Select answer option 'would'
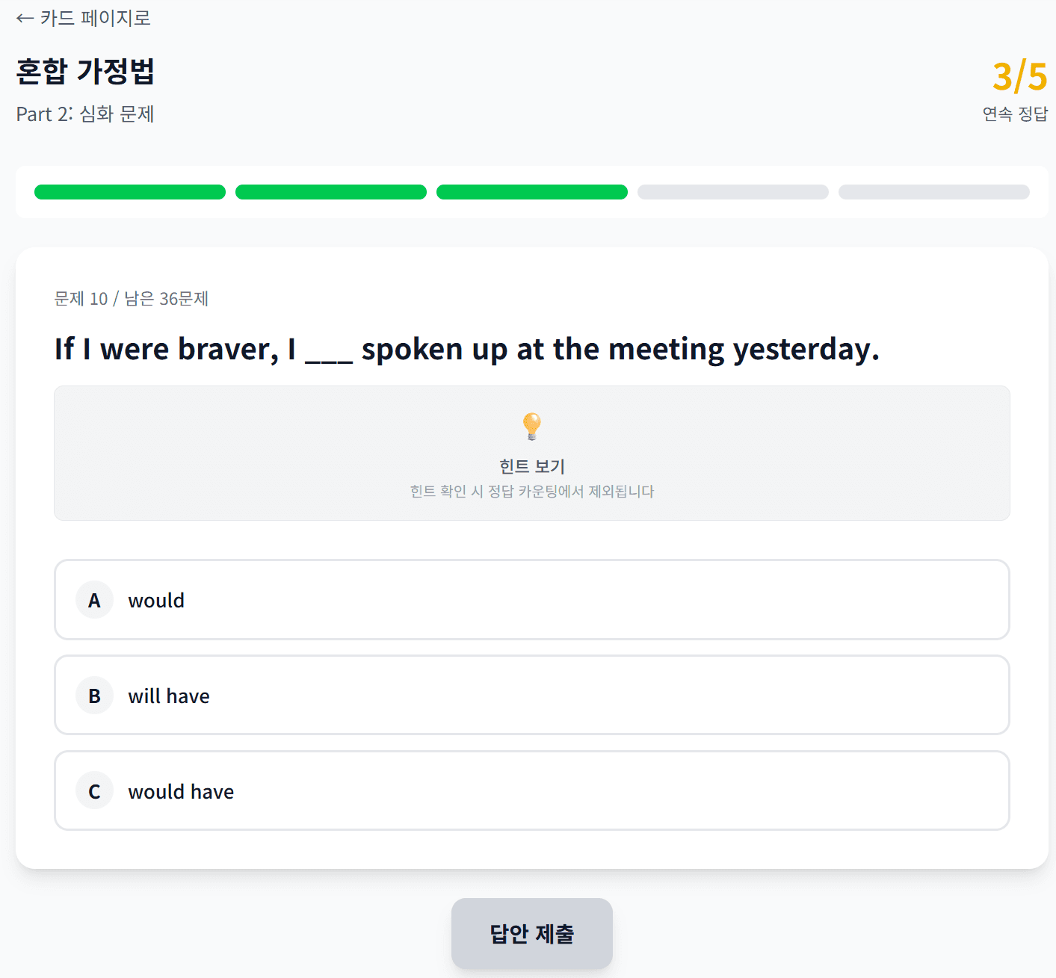Viewport: 1056px width, 978px height. 531,599
